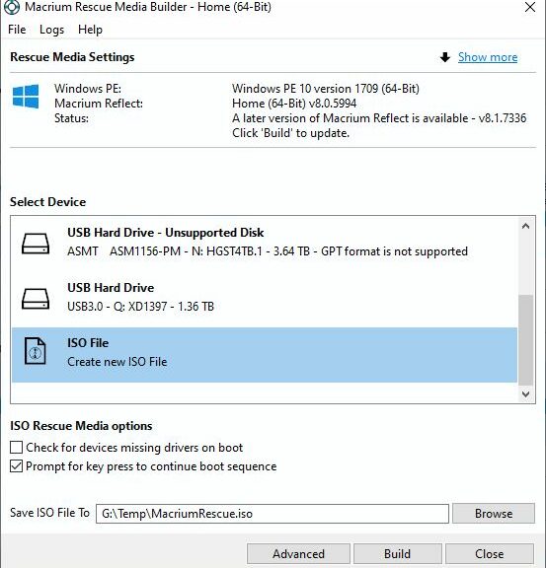Enable Check for devices missing drivers on boot

pos(17,448)
